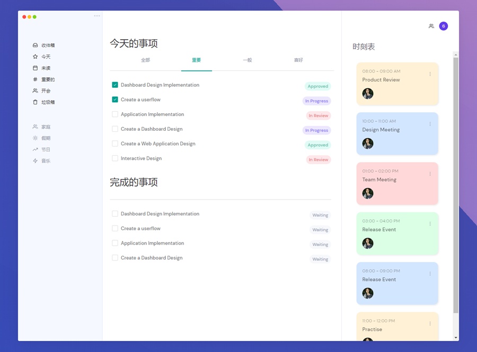477x352 pixels.
Task: Expand more options on Team Meeting card
Action: [x=430, y=174]
